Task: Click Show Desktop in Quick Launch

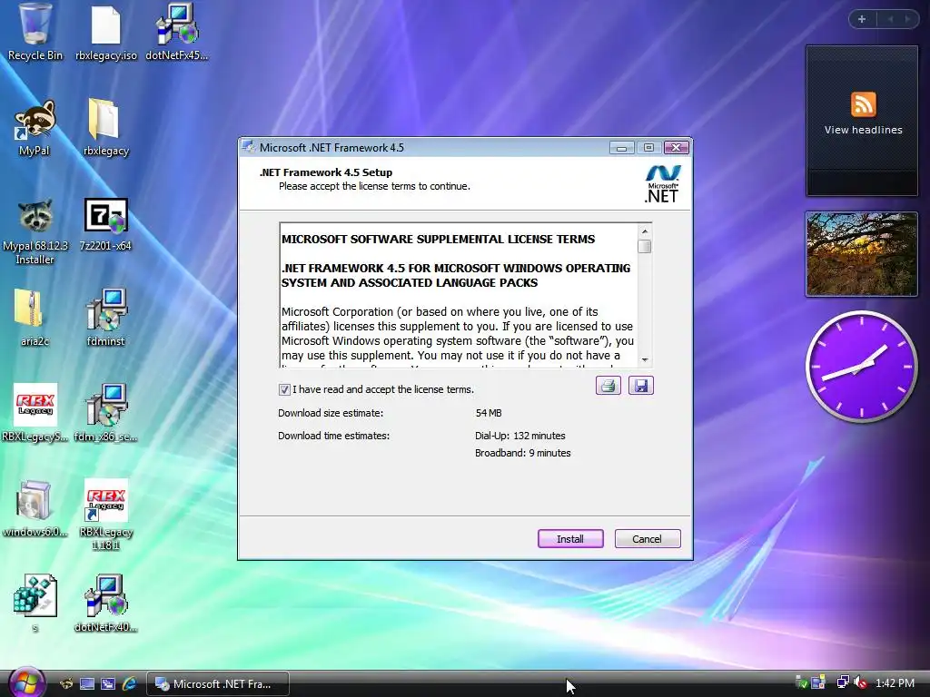Action: [87, 684]
